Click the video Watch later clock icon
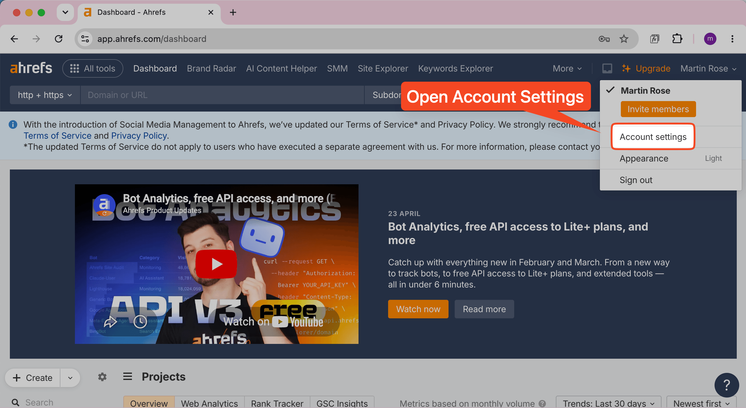746x408 pixels. tap(140, 322)
